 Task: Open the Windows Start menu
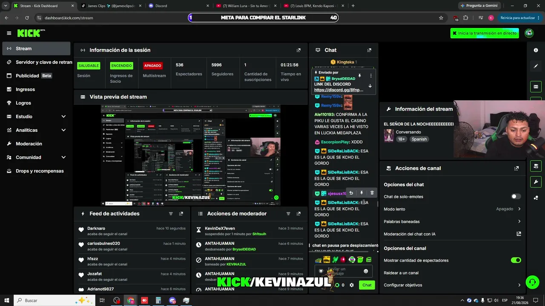point(6,300)
